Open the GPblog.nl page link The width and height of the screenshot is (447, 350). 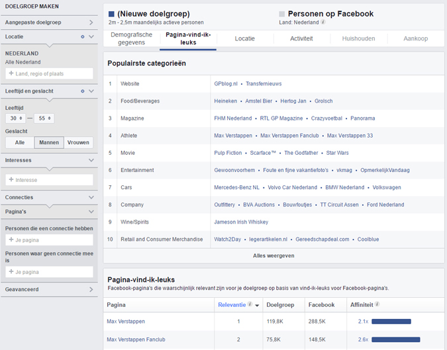226,84
